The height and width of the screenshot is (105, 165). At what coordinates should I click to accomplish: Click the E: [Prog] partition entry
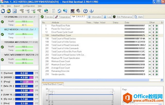[19, 82]
